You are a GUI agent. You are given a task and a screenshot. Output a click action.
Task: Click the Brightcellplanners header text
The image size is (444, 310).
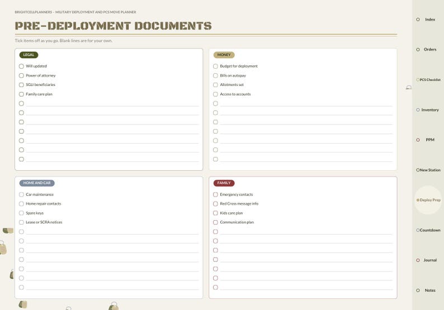point(75,12)
